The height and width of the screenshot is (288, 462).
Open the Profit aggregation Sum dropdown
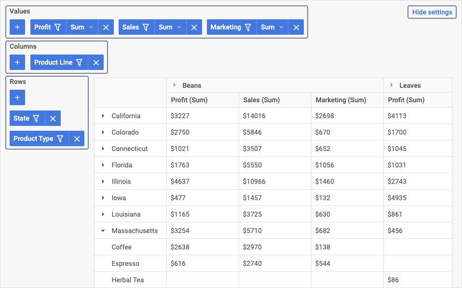[82, 27]
